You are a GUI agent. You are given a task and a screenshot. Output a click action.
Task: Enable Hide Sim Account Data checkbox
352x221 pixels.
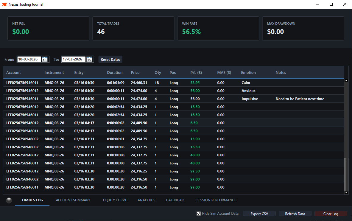pyautogui.click(x=198, y=213)
